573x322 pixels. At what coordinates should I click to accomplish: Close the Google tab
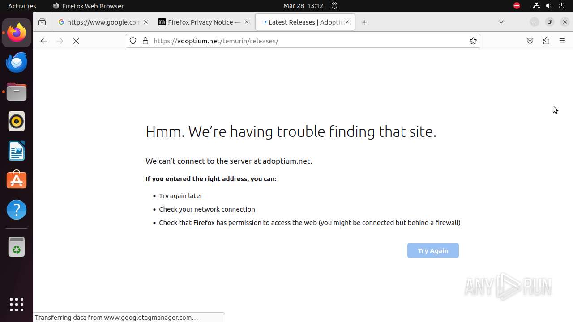145,22
